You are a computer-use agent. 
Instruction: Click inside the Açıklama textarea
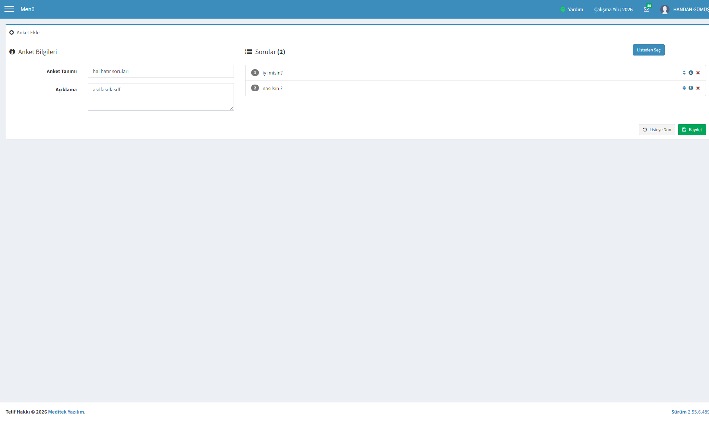point(161,97)
